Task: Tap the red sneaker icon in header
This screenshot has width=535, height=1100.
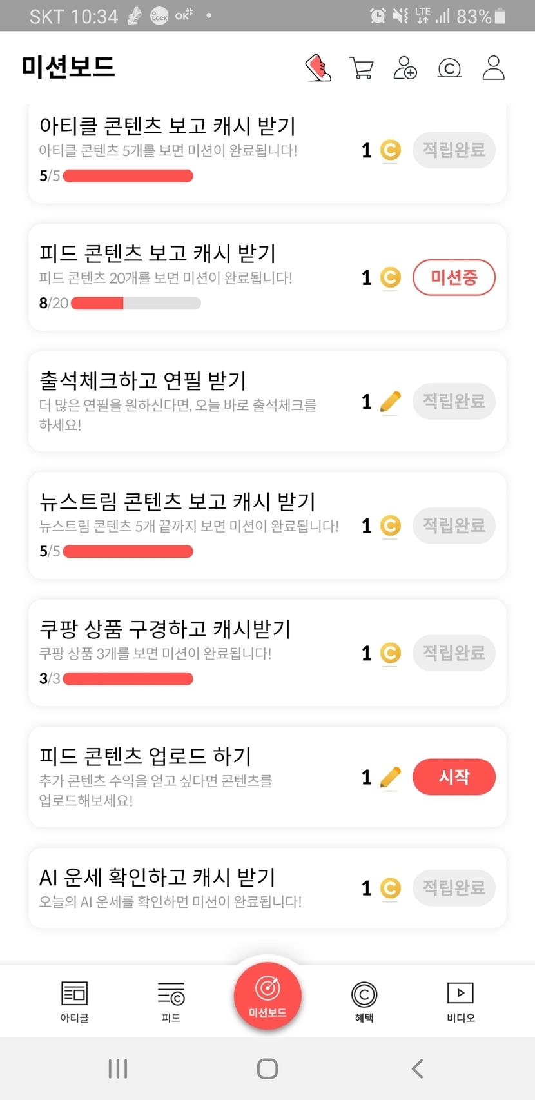Action: click(x=318, y=68)
